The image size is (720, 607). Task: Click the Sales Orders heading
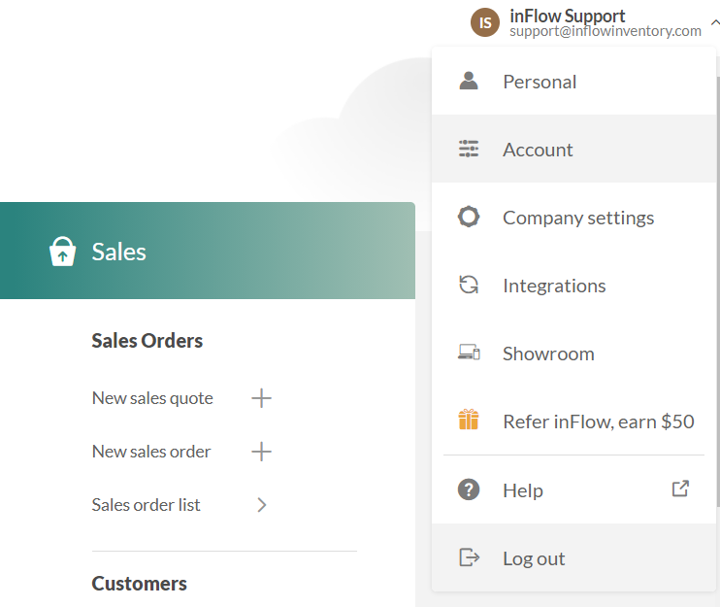click(147, 341)
